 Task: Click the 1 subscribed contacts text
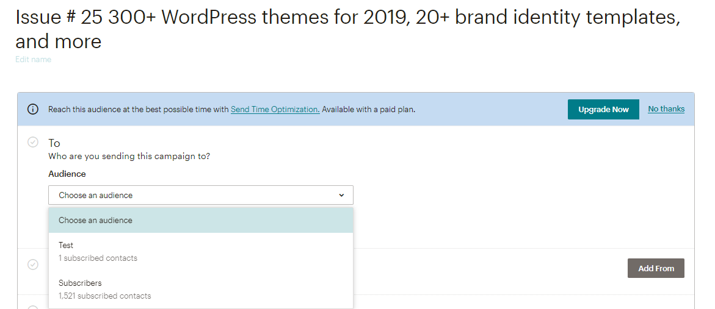[98, 258]
